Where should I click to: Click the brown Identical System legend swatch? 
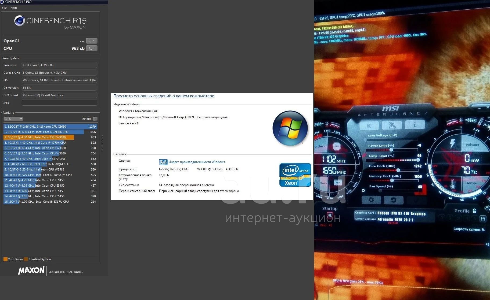pos(26,259)
